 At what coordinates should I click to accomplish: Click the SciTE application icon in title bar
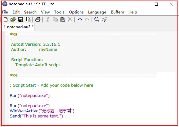tap(5, 4)
